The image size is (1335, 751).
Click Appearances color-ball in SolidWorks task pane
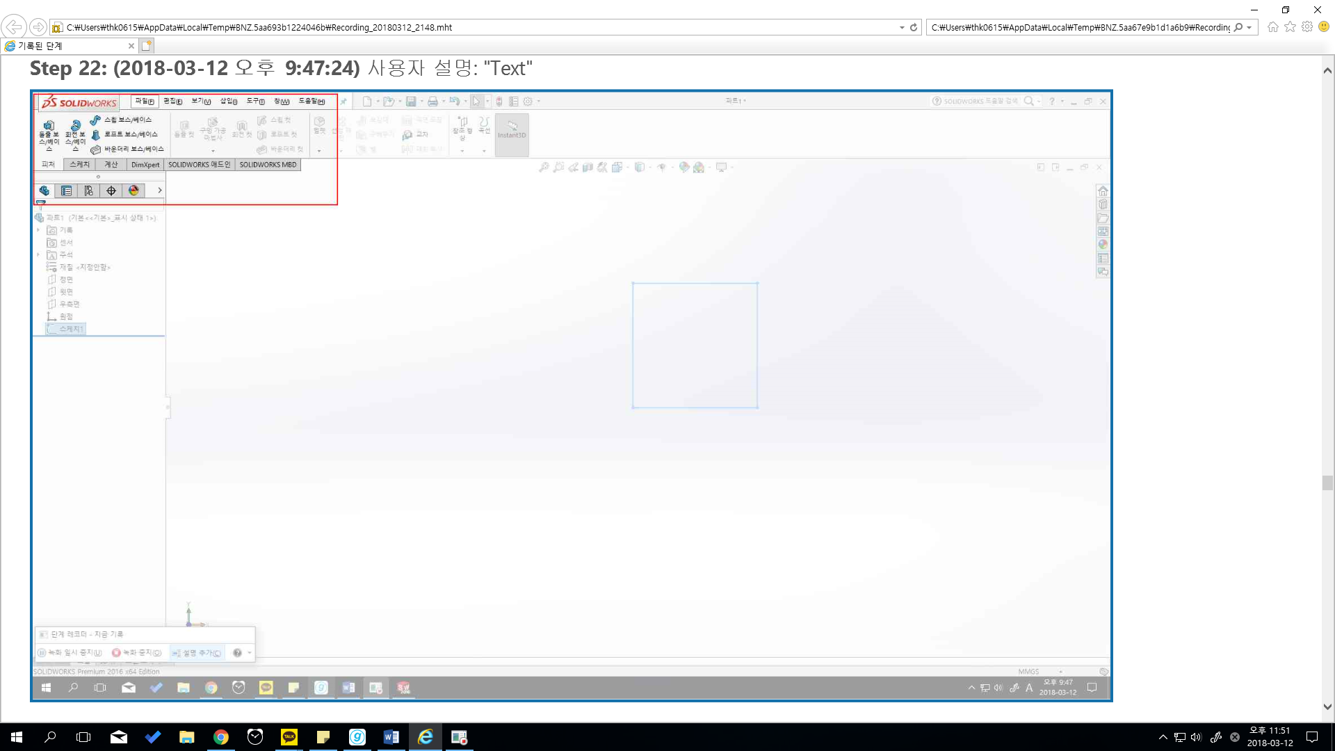[1103, 245]
